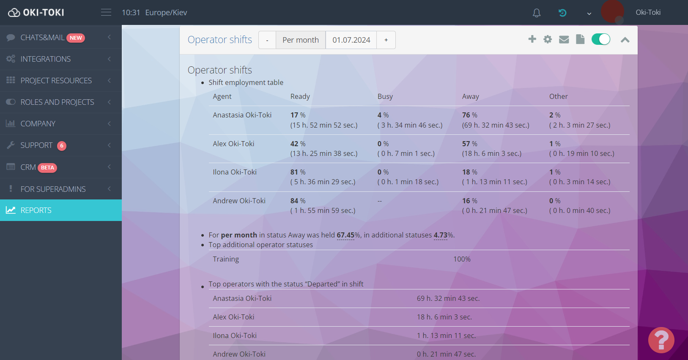Open the help question mark bubble
This screenshot has height=360, width=688.
661,340
